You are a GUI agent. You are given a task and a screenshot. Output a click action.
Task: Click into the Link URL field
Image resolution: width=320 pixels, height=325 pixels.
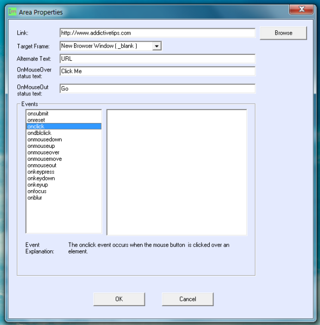(157, 33)
